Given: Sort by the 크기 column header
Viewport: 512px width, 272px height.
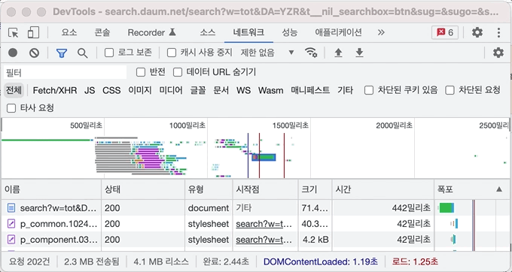Looking at the screenshot, I should pyautogui.click(x=315, y=189).
